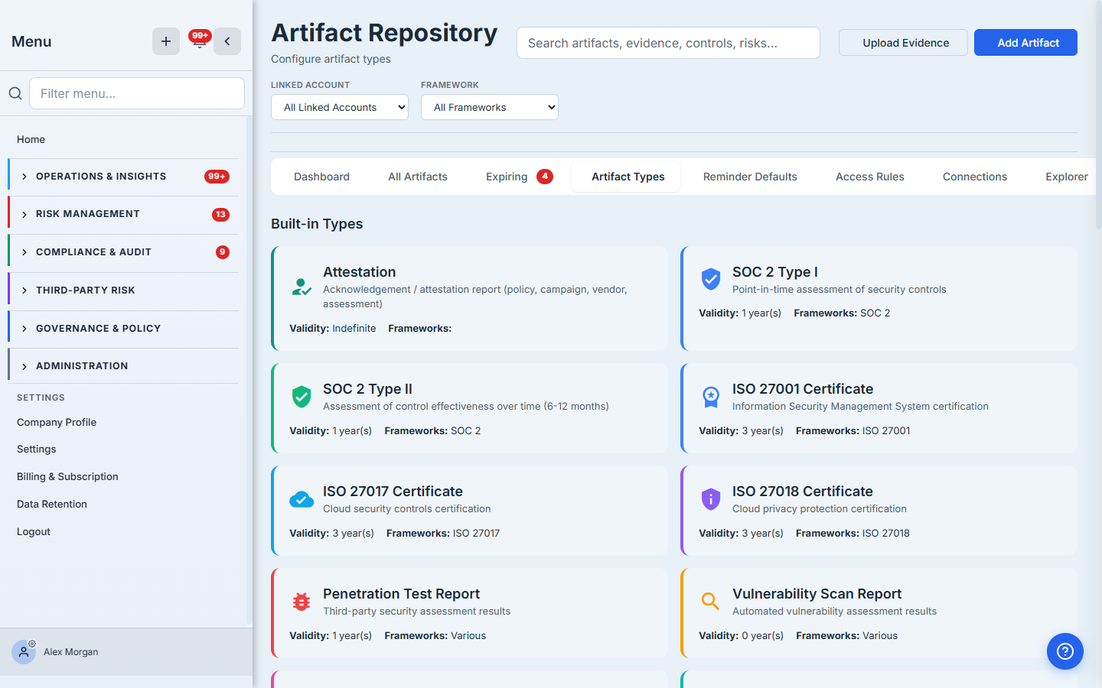Click the Alex Morgan user name
The width and height of the screenshot is (1102, 688).
(70, 652)
